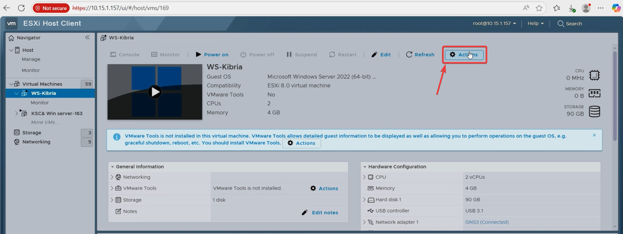
Task: Dismiss the VMware Tools banner with the X
Action: point(594,135)
